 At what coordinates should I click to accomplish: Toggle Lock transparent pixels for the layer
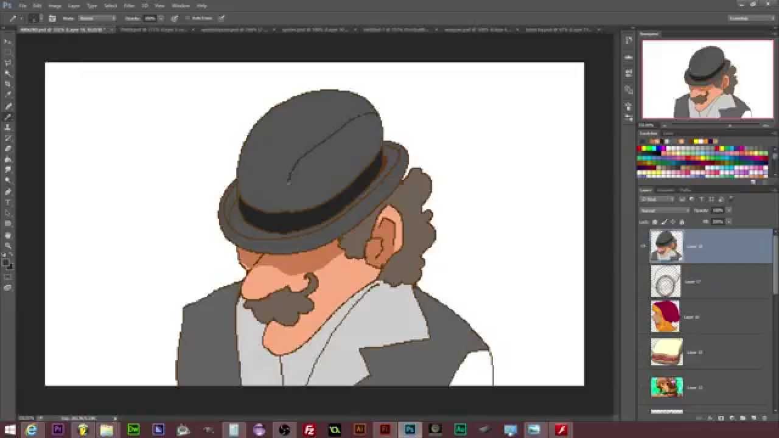(x=654, y=221)
